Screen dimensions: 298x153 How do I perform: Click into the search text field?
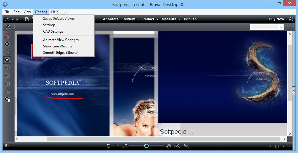264,27
